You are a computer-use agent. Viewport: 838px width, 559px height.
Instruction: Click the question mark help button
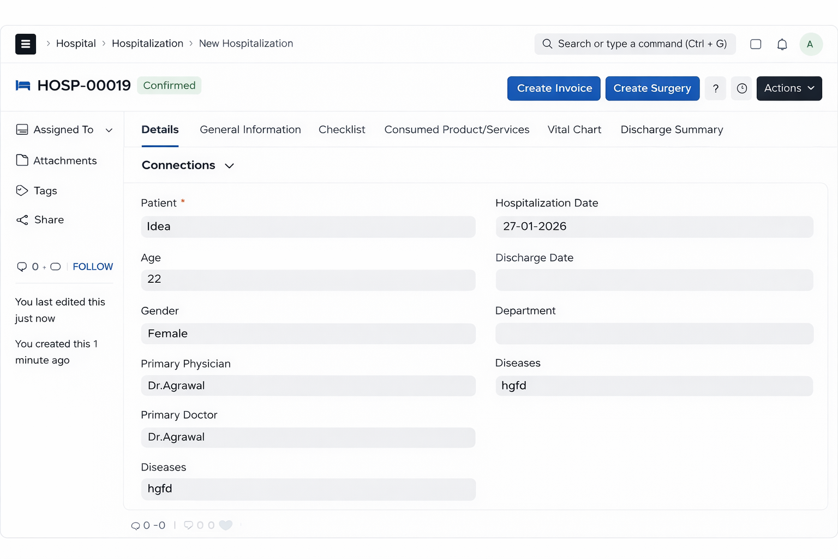715,88
